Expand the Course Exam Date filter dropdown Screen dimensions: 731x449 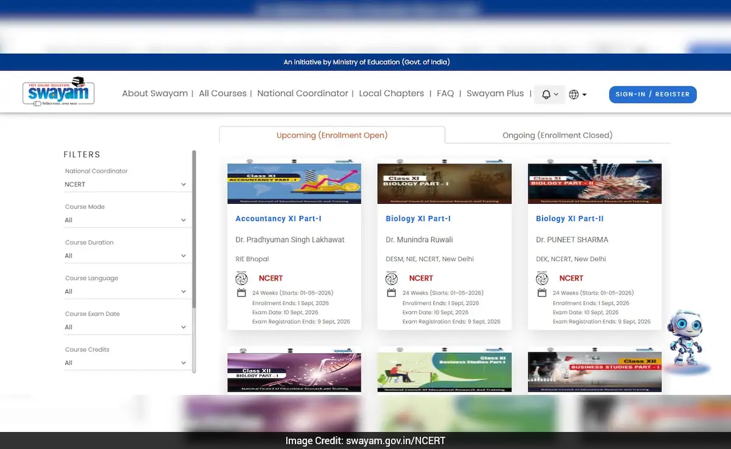coord(127,327)
